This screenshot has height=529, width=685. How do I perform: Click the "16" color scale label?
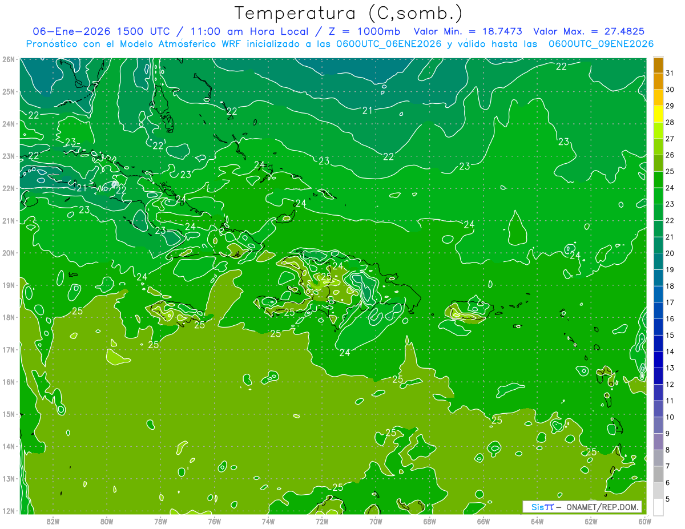(x=670, y=318)
